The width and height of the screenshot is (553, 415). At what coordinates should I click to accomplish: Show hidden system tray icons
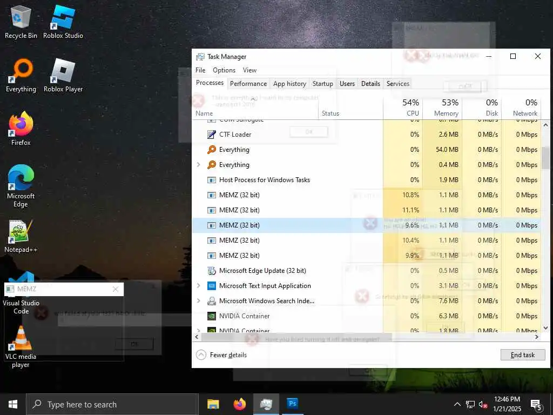(457, 404)
